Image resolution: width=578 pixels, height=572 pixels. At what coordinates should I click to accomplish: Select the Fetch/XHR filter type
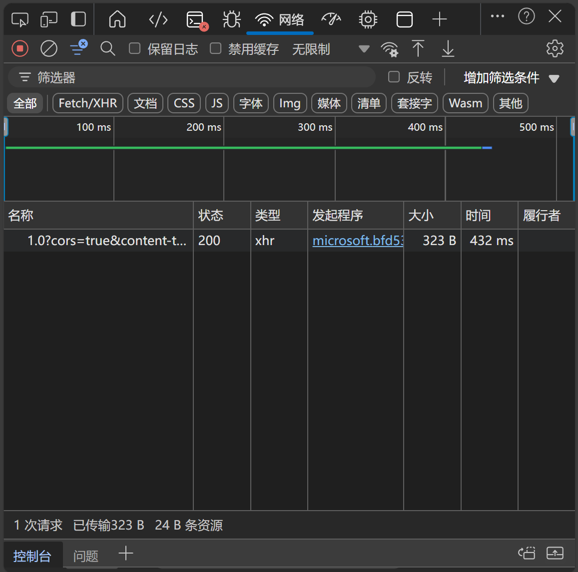(88, 103)
